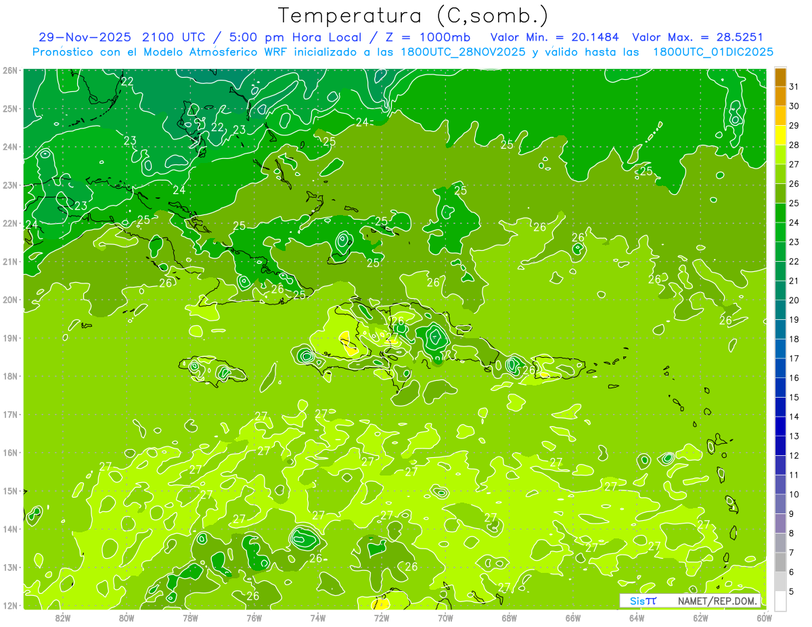Click the 'Sis' logo in the map corner
The image size is (812, 627).
click(643, 601)
